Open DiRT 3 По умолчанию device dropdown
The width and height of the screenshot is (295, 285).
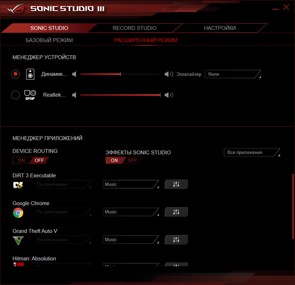tap(63, 184)
